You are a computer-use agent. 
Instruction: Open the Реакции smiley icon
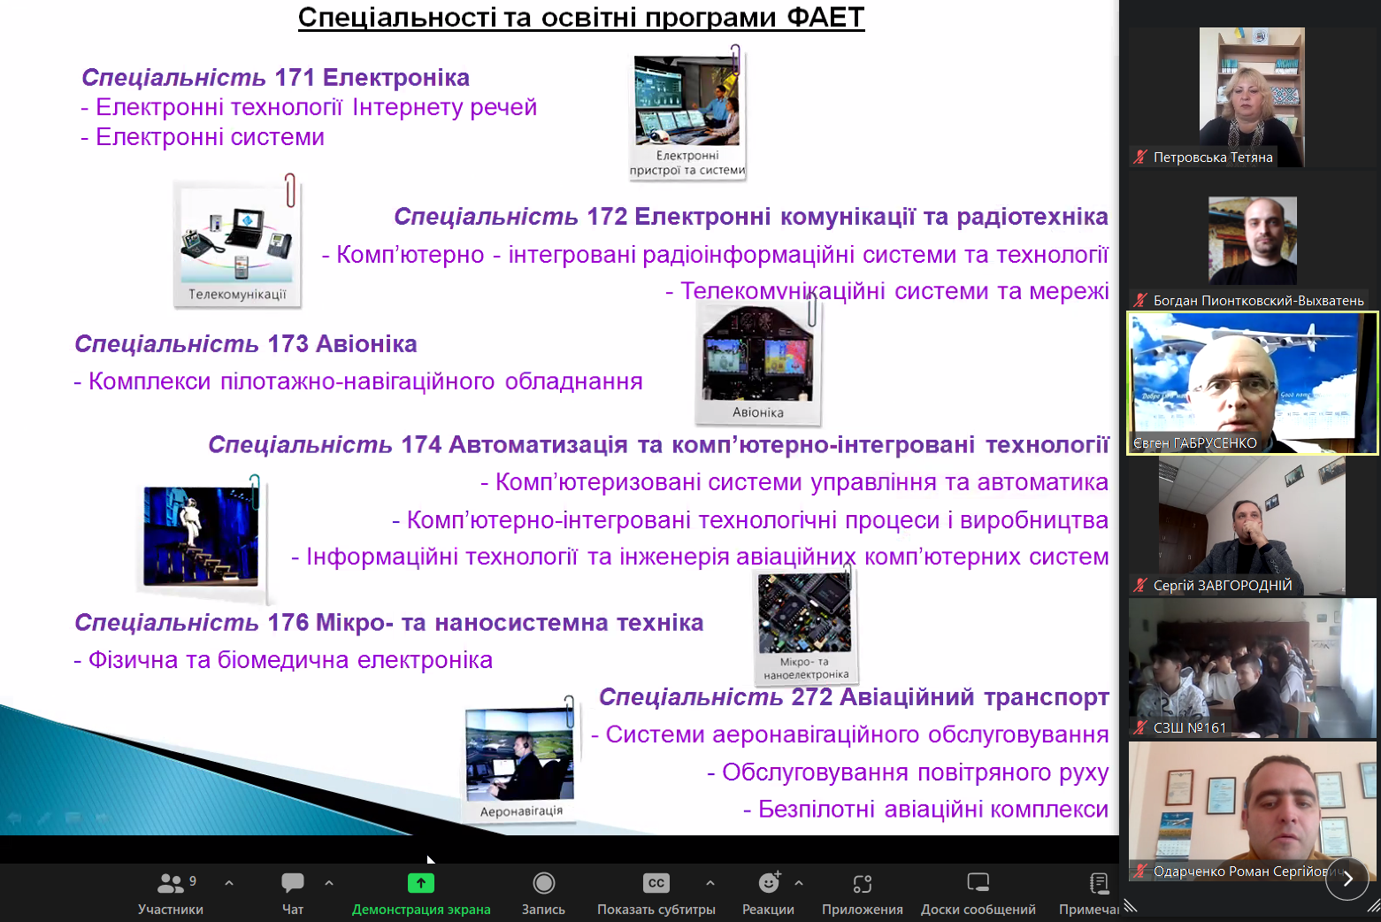(x=769, y=883)
